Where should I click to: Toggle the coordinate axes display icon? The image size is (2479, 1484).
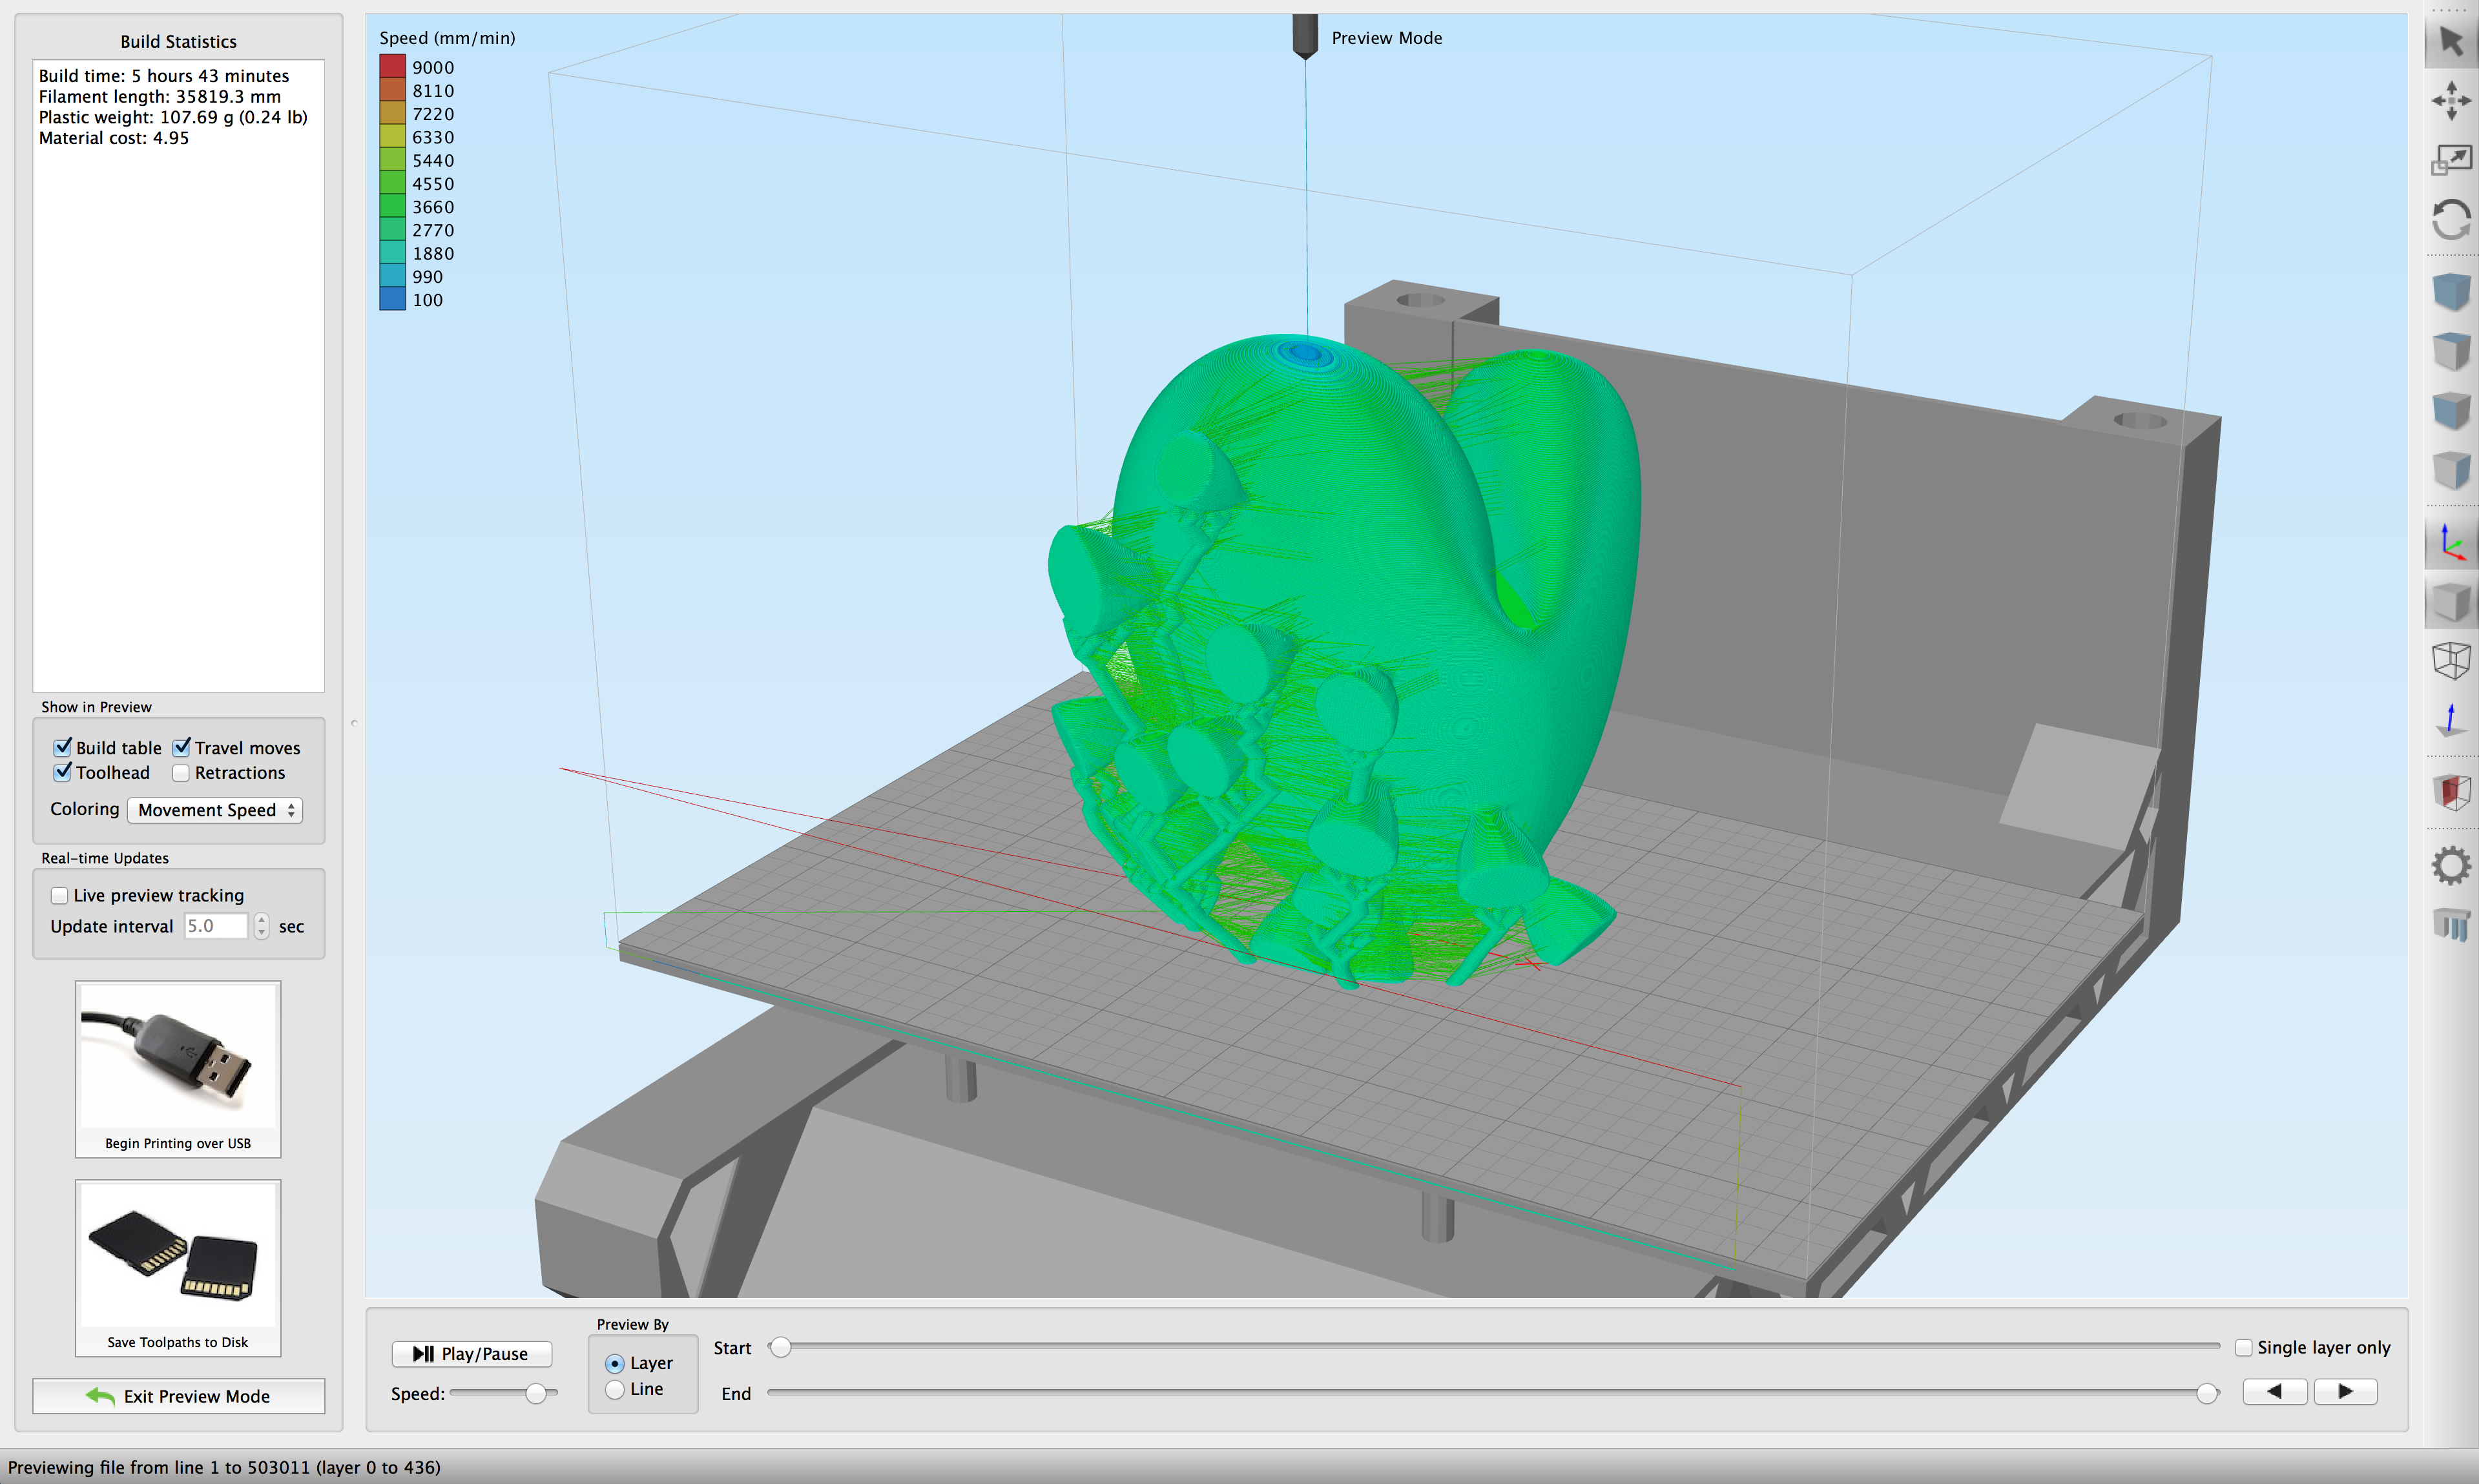point(2452,543)
